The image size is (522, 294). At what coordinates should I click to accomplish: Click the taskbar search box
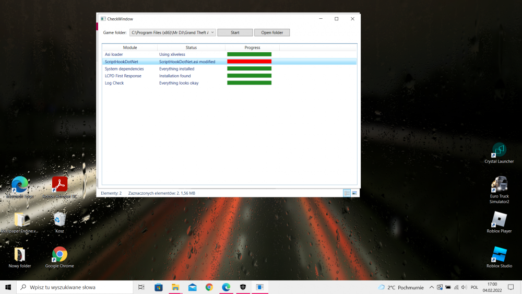coord(75,287)
